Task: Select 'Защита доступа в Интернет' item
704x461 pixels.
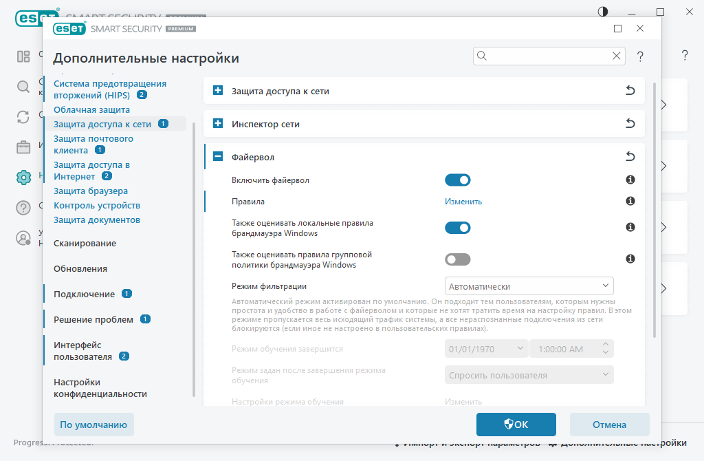Action: coord(91,170)
